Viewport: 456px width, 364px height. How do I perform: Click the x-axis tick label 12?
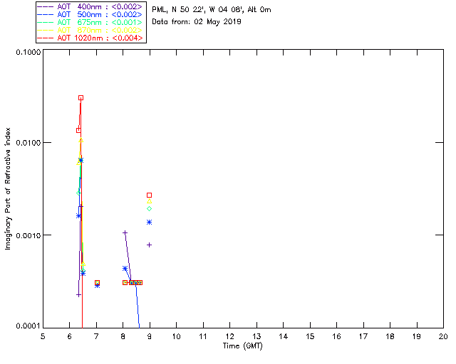point(229,336)
